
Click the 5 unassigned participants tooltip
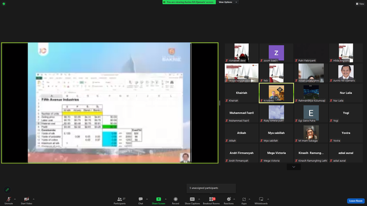coord(211,188)
